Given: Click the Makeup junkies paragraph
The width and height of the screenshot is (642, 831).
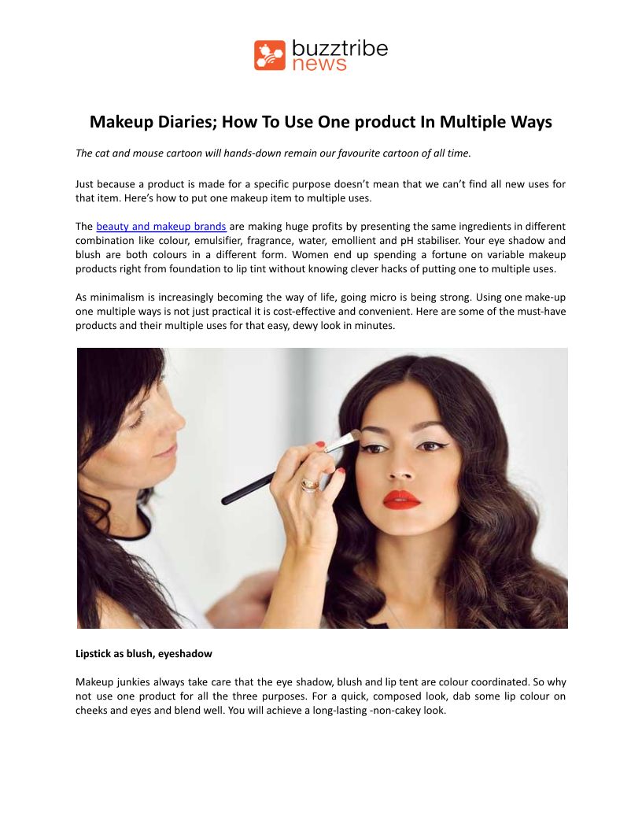Looking at the screenshot, I should (x=320, y=696).
